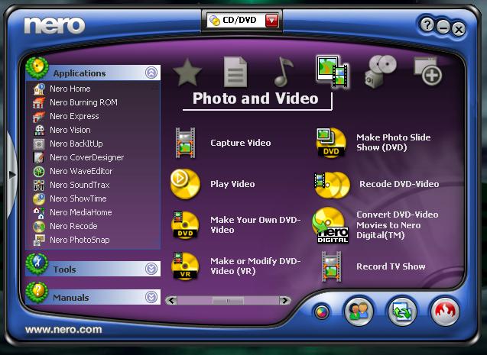Open the CD/DVD disc type dropdown
The width and height of the screenshot is (487, 355).
(271, 21)
